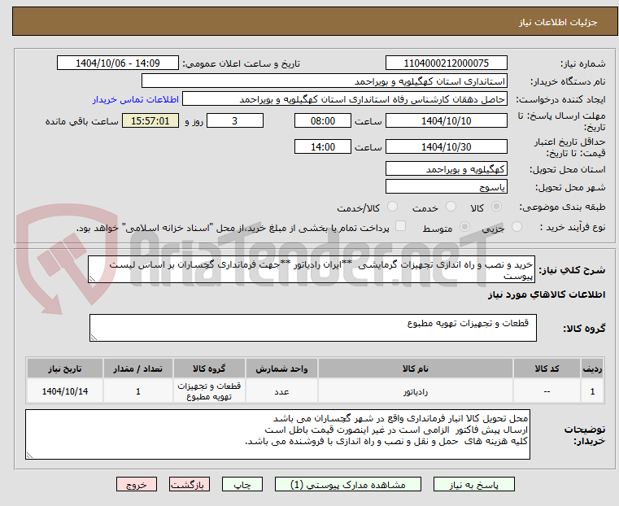Click the قطعات و تجهیزات تهویه مطبوع table cell

pos(209,391)
